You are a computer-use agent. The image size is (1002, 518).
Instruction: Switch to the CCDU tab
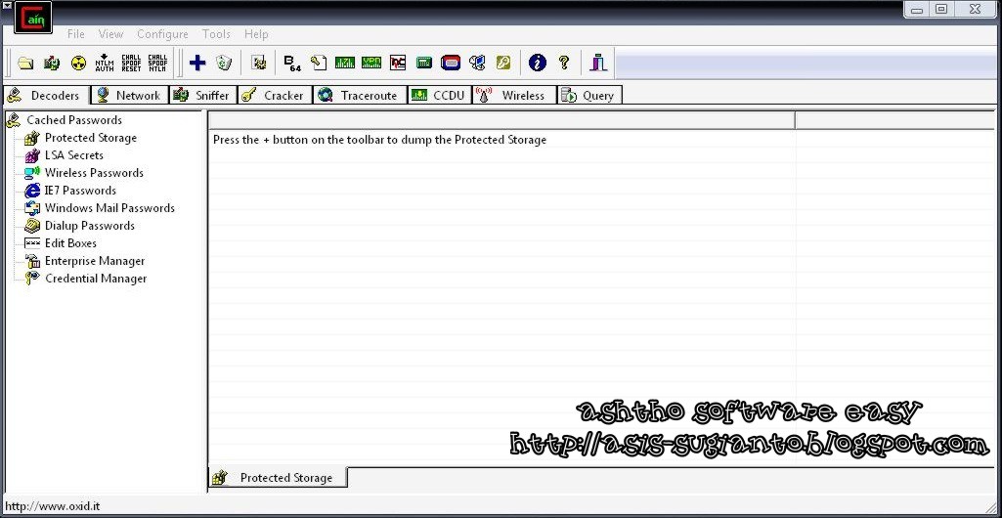(x=440, y=95)
